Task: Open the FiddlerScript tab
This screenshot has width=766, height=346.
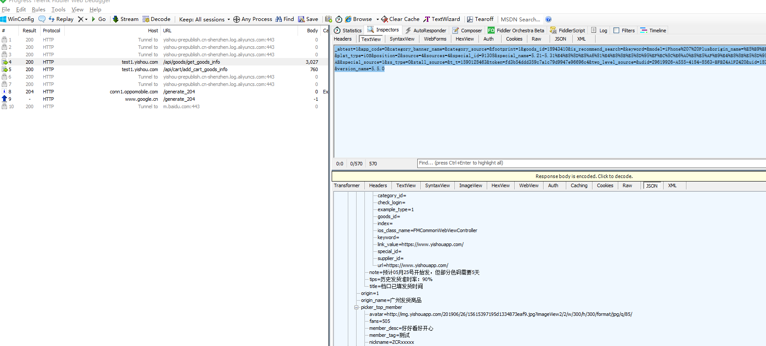Action: tap(567, 31)
